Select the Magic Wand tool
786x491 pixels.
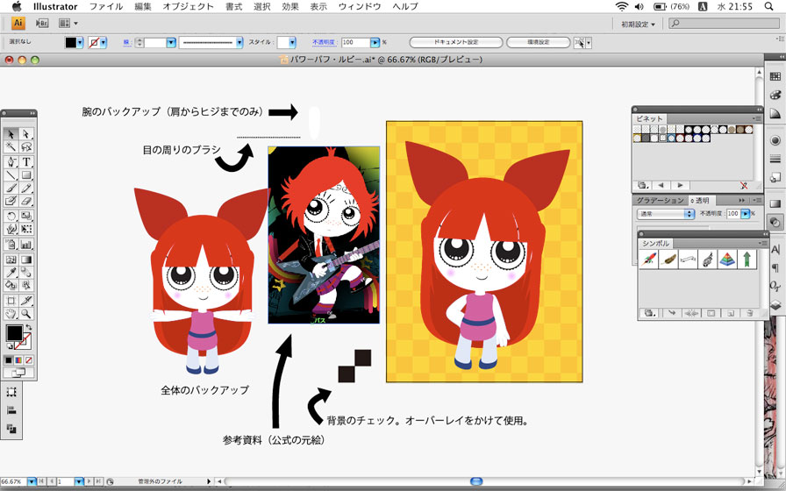(x=11, y=146)
